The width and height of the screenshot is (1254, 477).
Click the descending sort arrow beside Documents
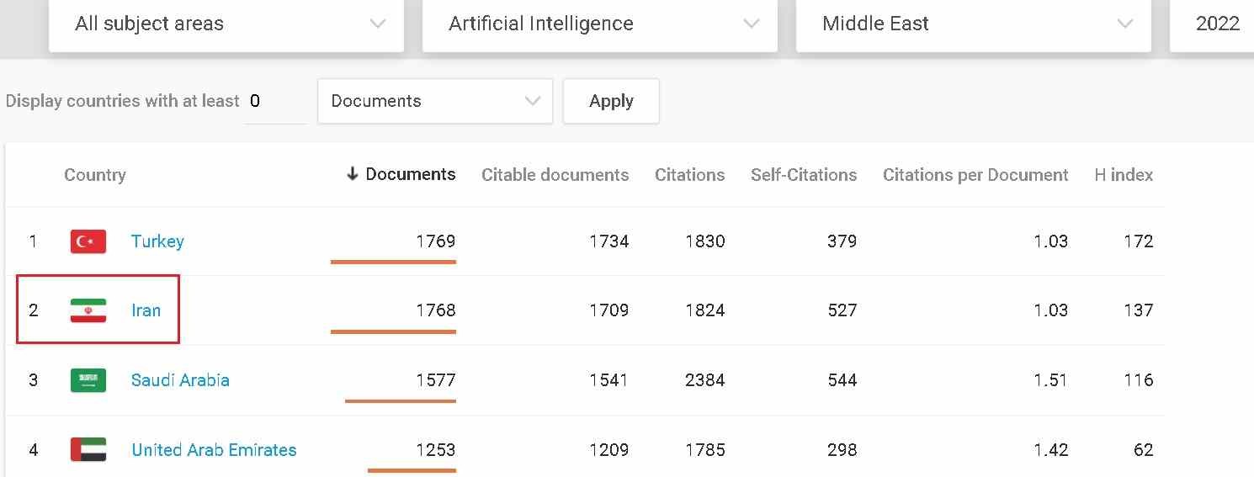(353, 174)
